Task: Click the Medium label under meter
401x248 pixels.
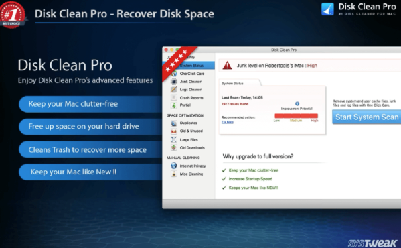Action: [296, 121]
